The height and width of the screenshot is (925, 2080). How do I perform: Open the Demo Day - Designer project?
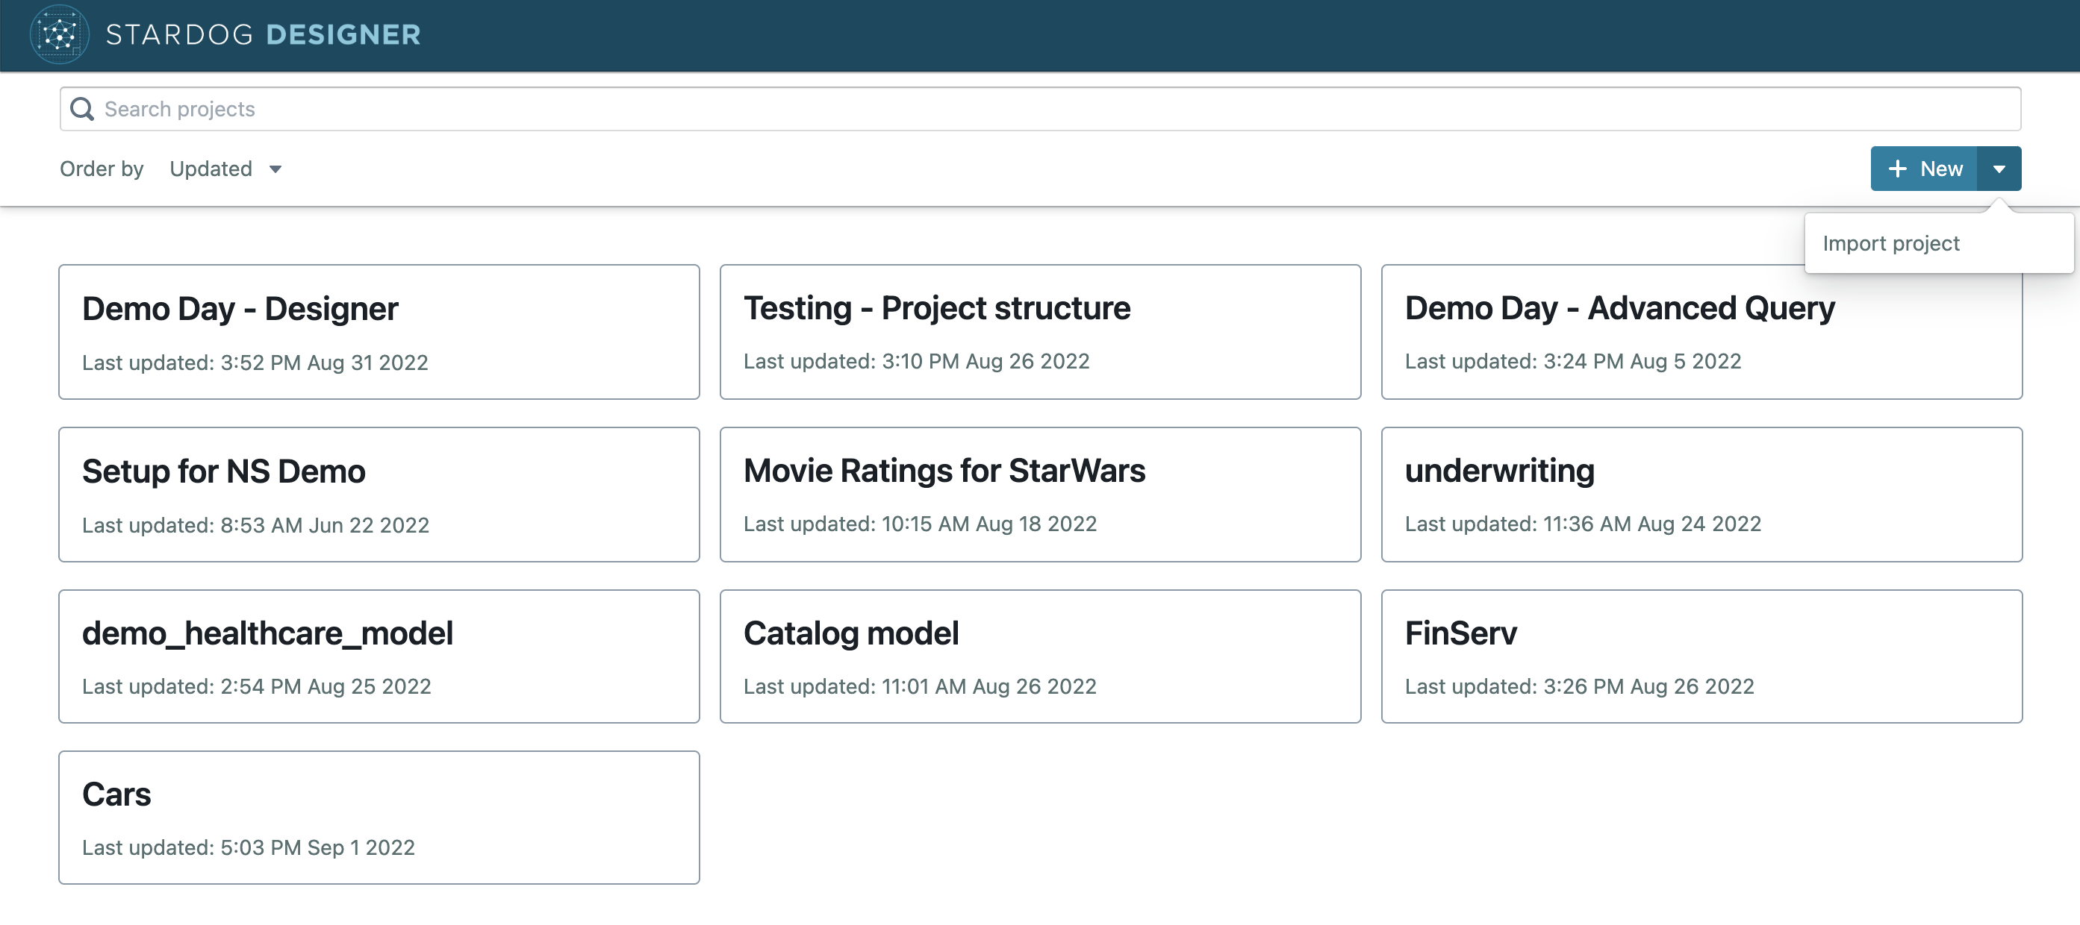379,331
